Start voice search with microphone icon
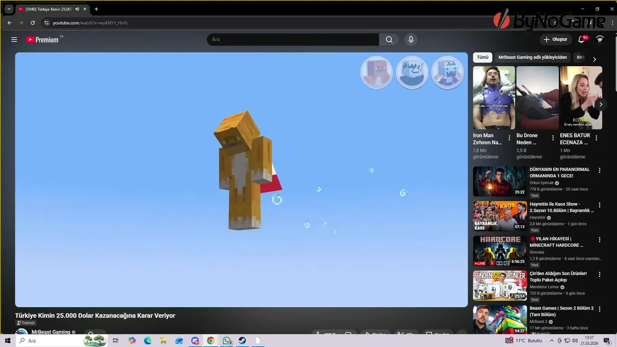The width and height of the screenshot is (617, 347). pos(411,40)
